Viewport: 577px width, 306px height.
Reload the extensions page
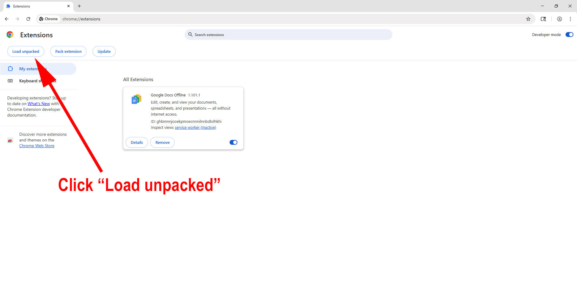click(x=28, y=19)
